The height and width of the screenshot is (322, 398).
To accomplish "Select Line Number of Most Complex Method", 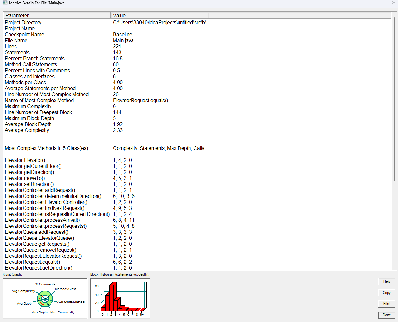I will tap(106, 95).
